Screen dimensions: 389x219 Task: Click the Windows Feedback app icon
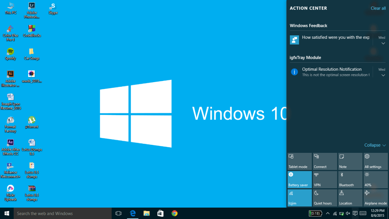coord(294,40)
